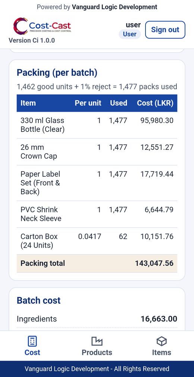This screenshot has height=377, width=194.
Task: Open the Products factory icon
Action: [x=97, y=341]
